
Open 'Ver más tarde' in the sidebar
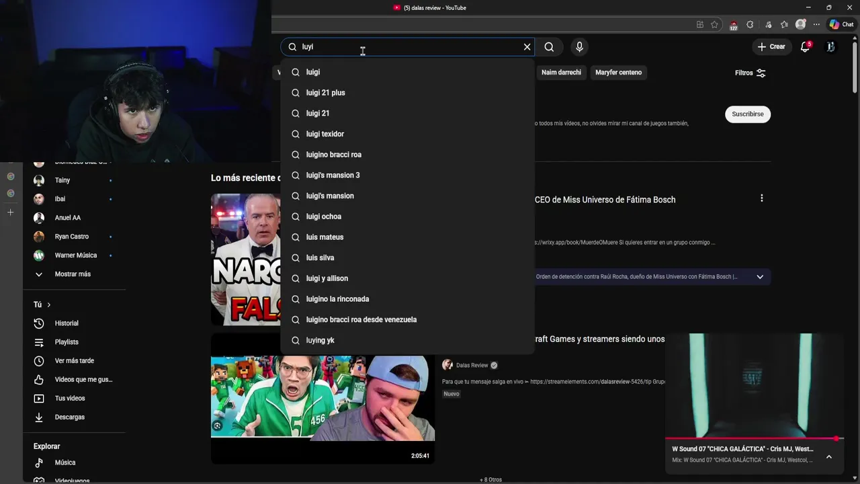(74, 361)
